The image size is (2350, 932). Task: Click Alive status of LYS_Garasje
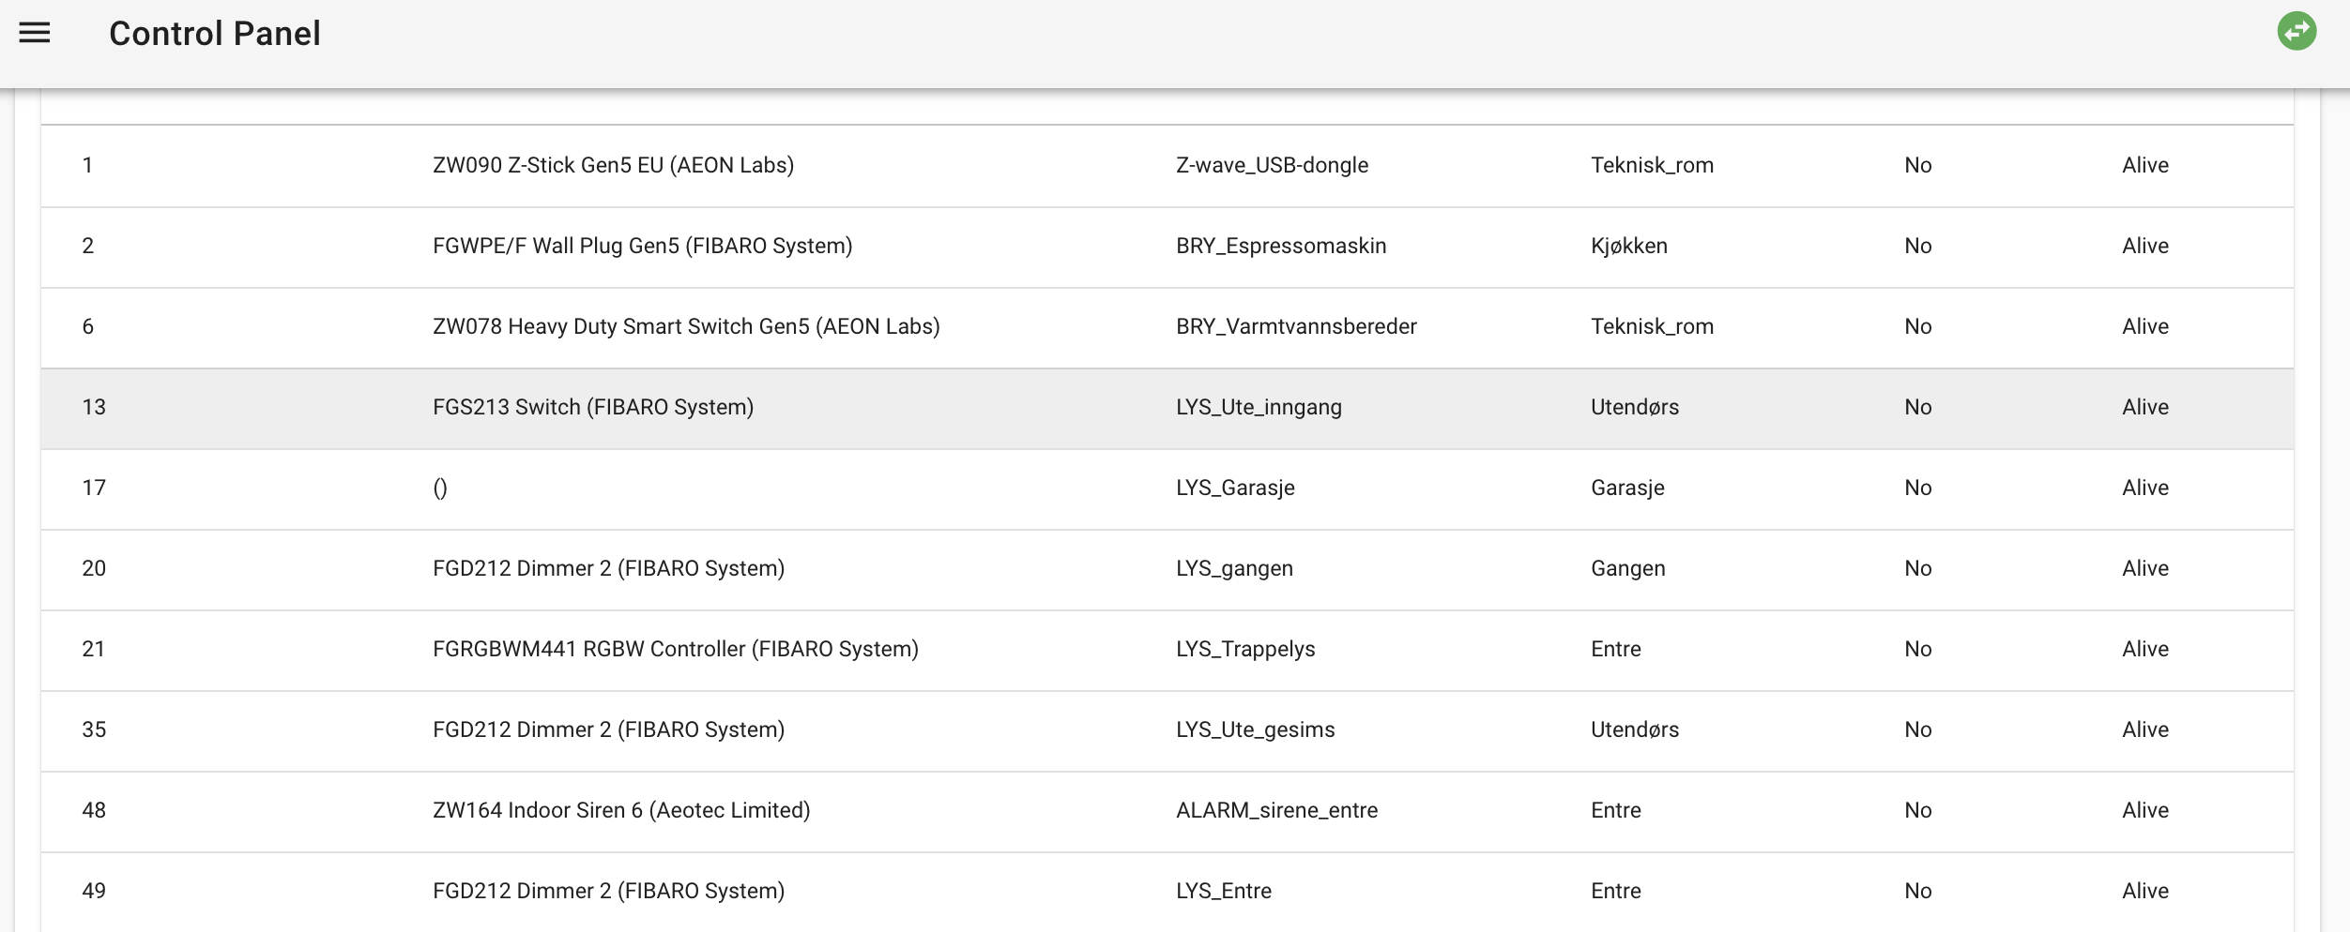tap(2145, 489)
